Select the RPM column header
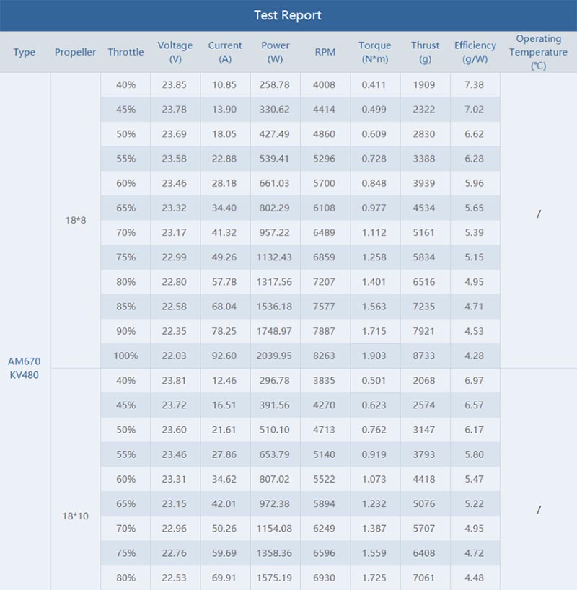 pos(325,52)
